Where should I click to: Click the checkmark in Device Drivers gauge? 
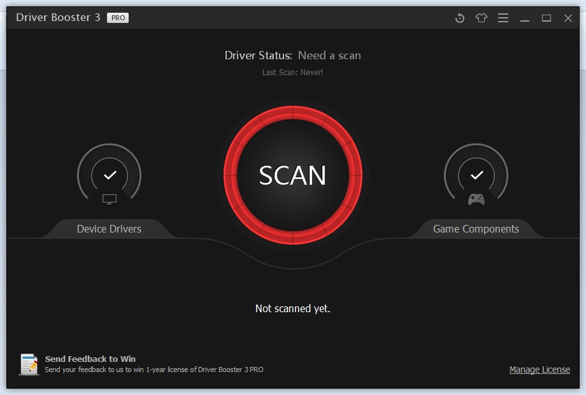click(x=110, y=175)
